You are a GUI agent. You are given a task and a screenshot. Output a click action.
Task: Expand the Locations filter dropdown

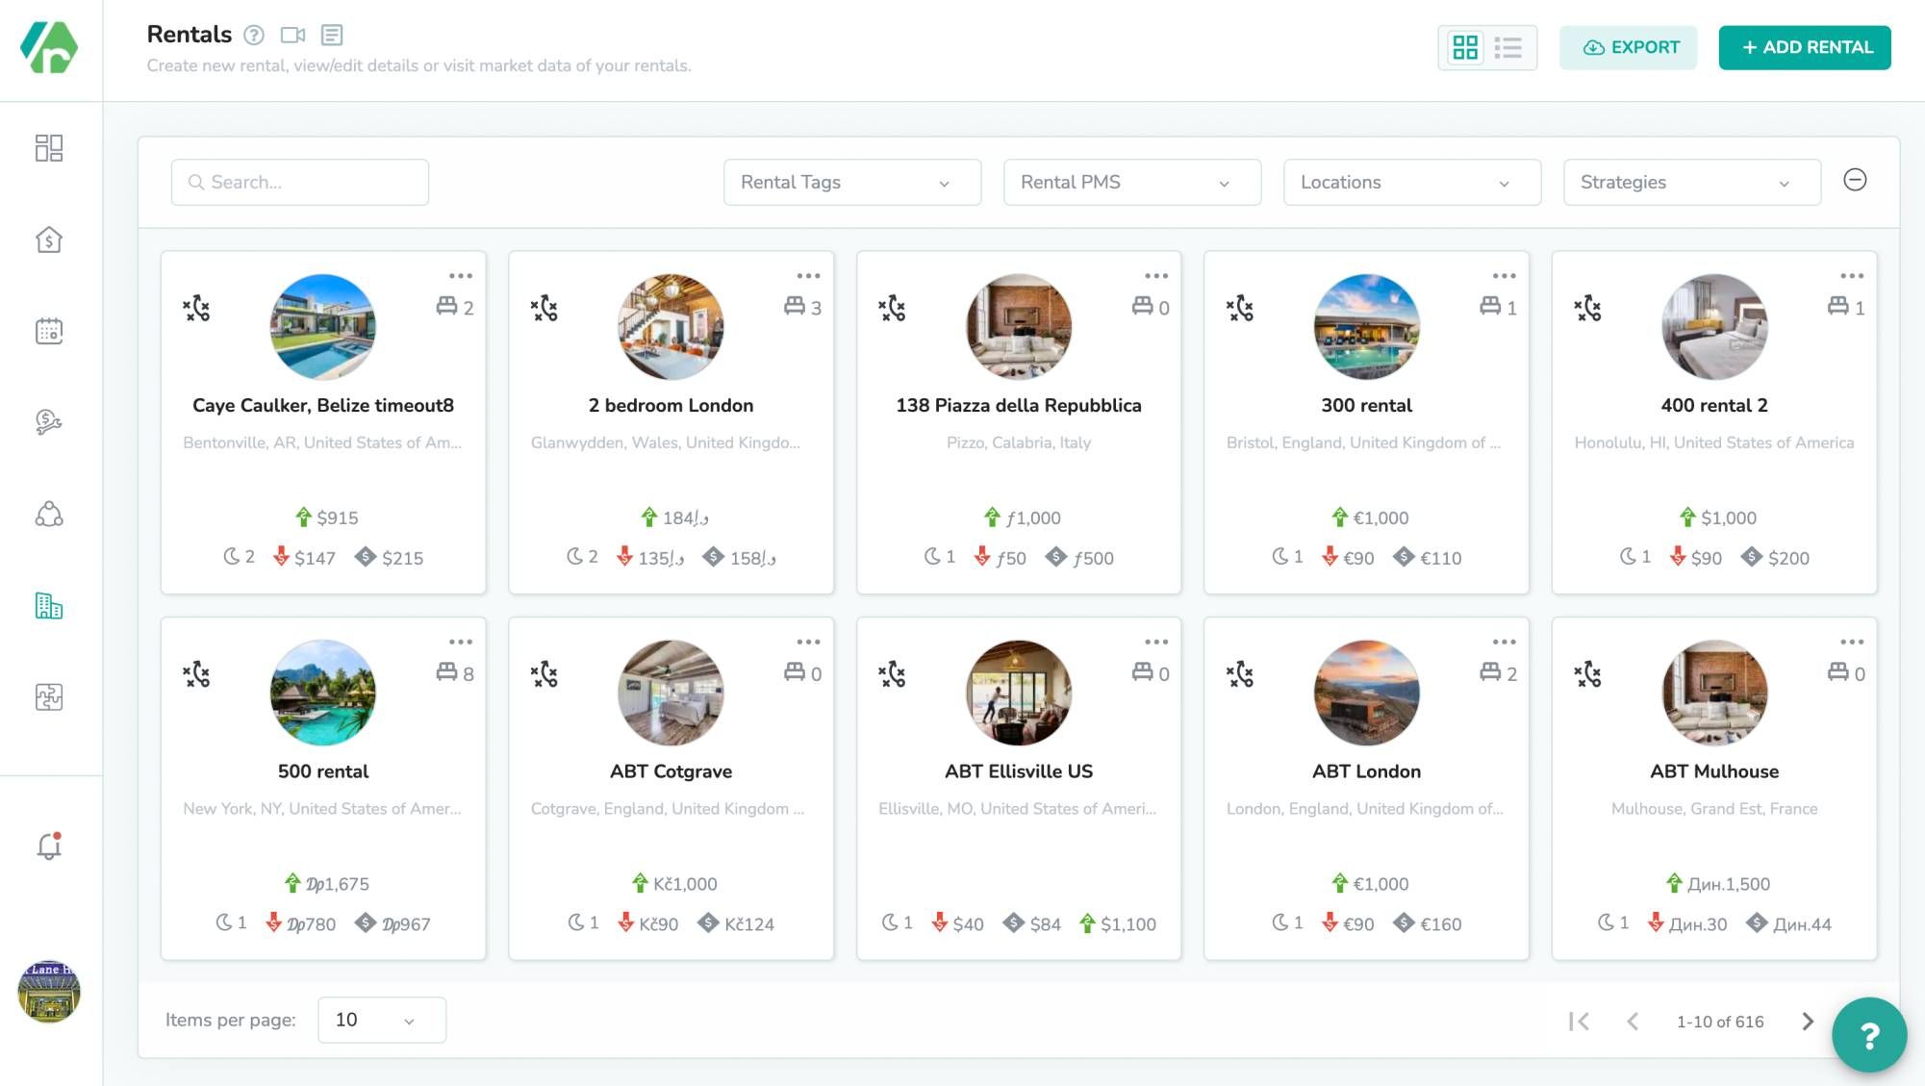[x=1409, y=182]
